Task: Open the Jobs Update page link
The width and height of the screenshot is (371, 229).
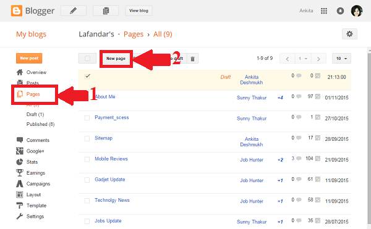Action: point(108,221)
